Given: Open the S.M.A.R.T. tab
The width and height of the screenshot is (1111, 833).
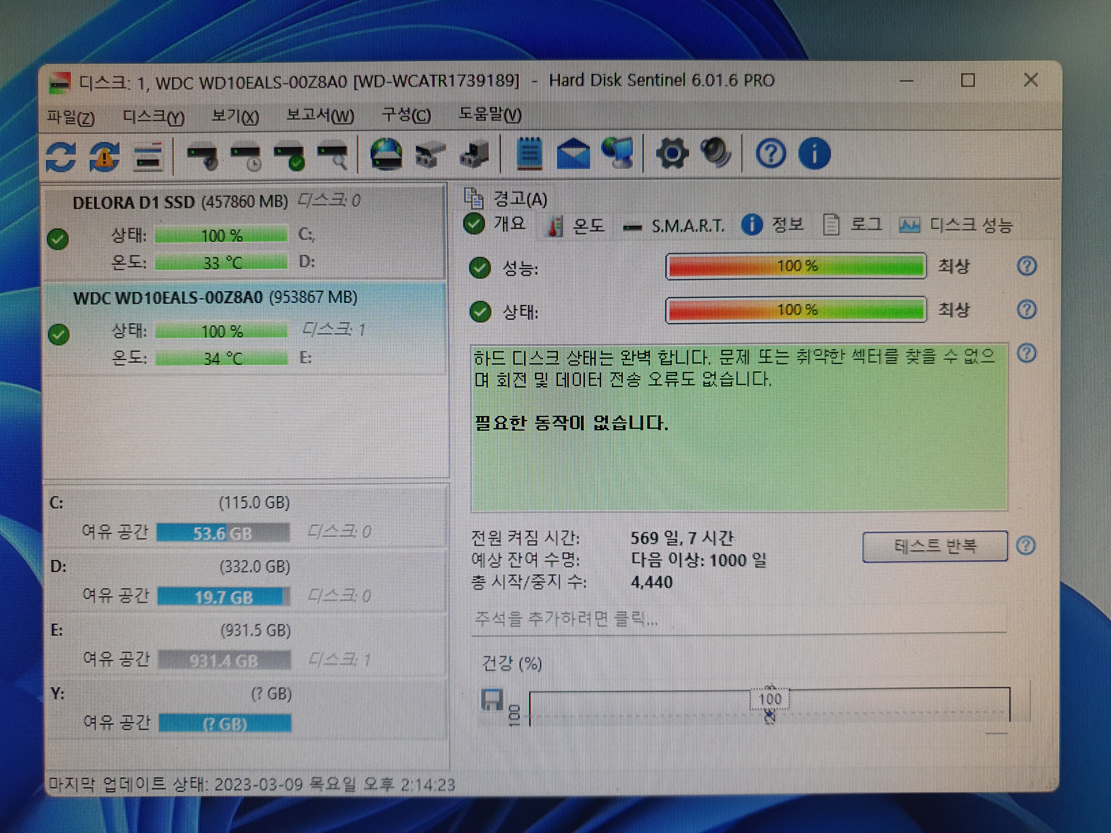Looking at the screenshot, I should click(674, 226).
